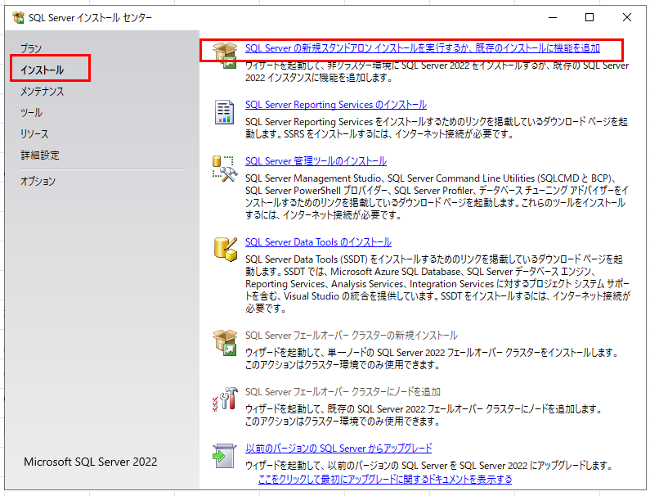Start new SQL Server standalone installation link
This screenshot has height=496, width=650.
422,48
